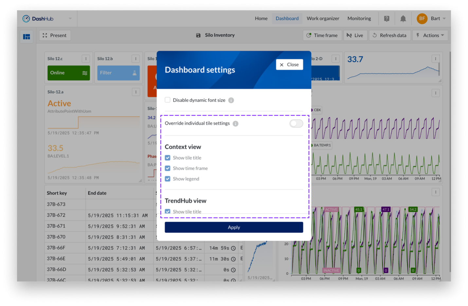468x306 pixels.
Task: Open the Silo-12.a tile options menu
Action: click(x=136, y=92)
